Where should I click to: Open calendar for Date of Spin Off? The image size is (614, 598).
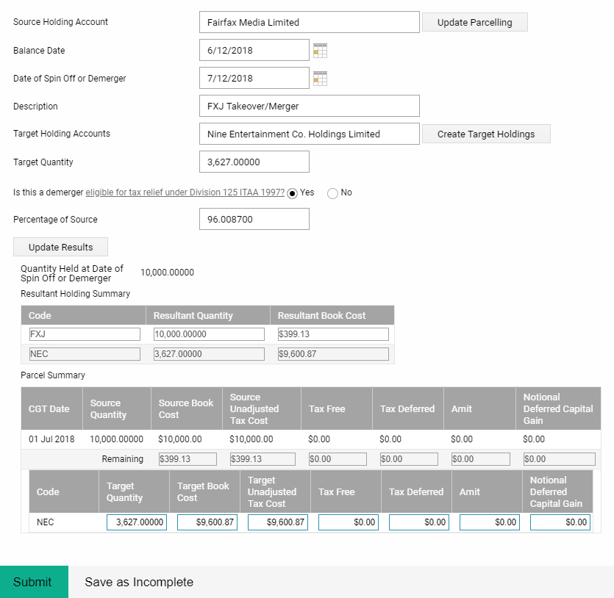tap(320, 78)
